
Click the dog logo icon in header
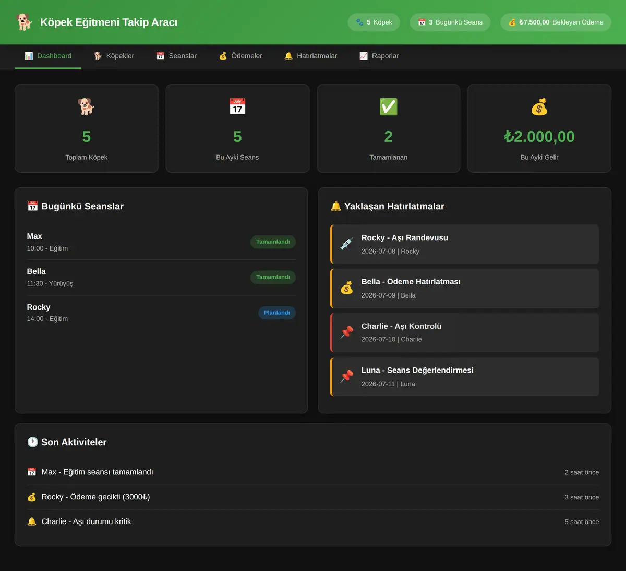pyautogui.click(x=24, y=22)
